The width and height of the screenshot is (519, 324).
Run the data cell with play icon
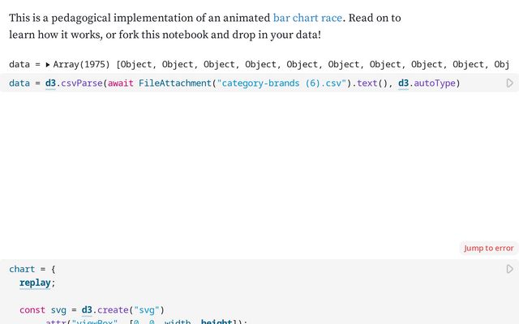point(509,83)
